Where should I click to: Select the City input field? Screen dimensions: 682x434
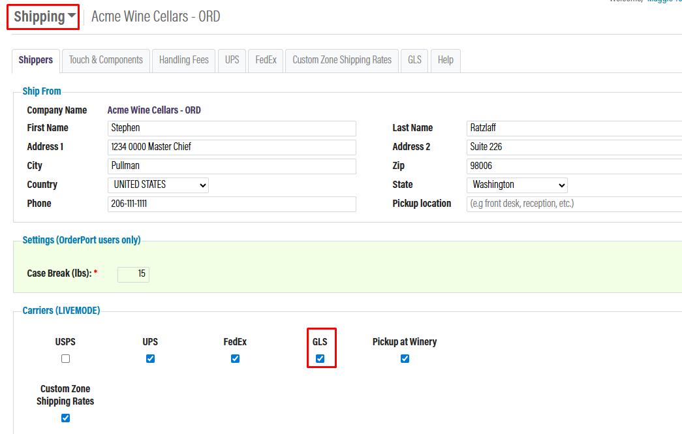click(x=232, y=166)
